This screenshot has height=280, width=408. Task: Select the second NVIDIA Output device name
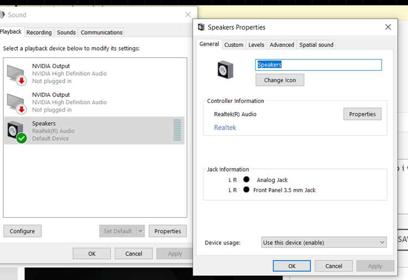coord(51,95)
